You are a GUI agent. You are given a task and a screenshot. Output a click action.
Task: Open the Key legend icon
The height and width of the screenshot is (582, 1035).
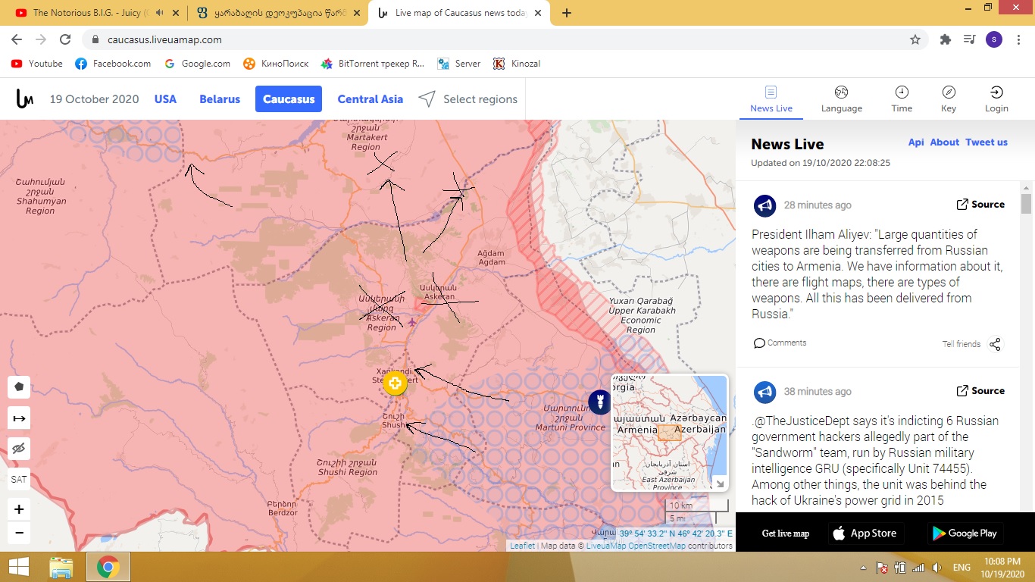coord(949,99)
